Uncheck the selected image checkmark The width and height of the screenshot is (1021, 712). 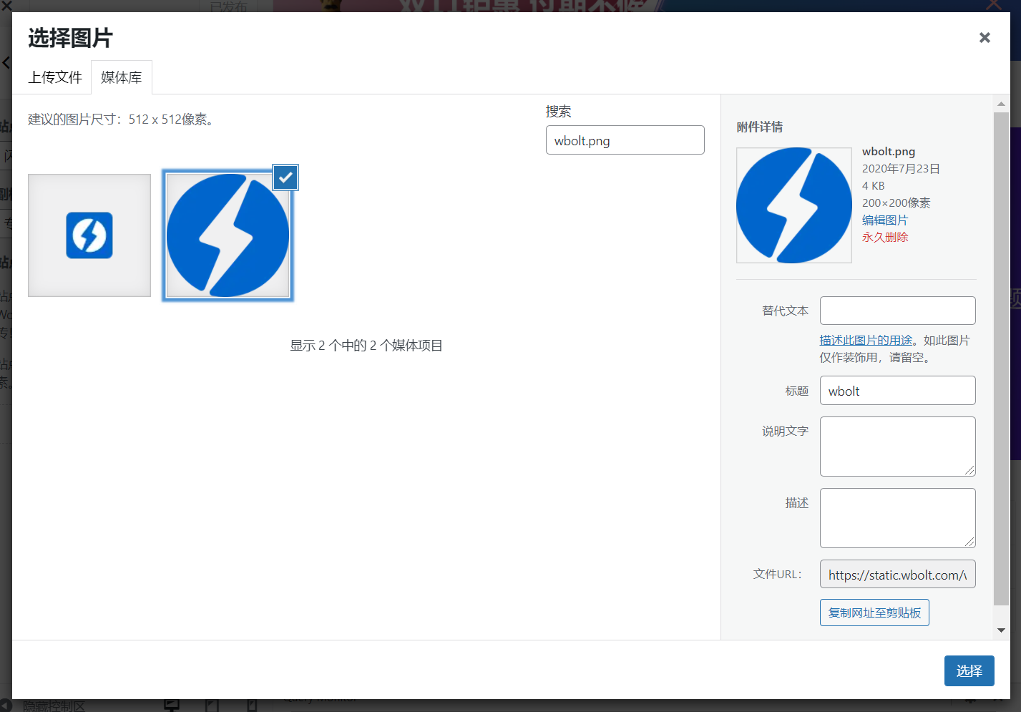(285, 177)
